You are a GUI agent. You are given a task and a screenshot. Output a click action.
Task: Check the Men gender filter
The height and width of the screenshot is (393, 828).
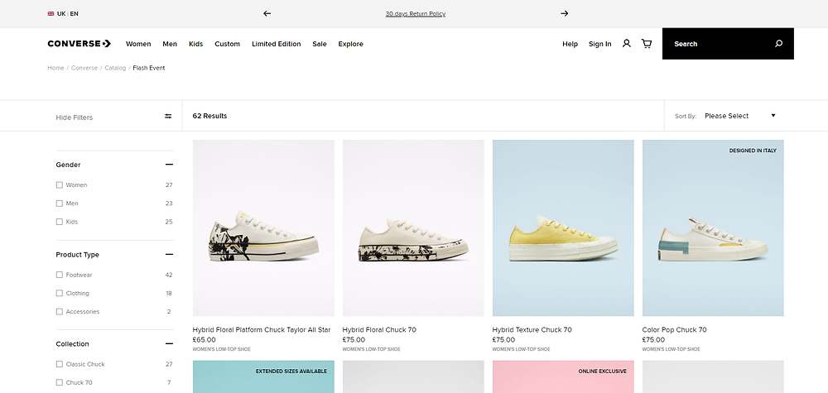coord(59,204)
